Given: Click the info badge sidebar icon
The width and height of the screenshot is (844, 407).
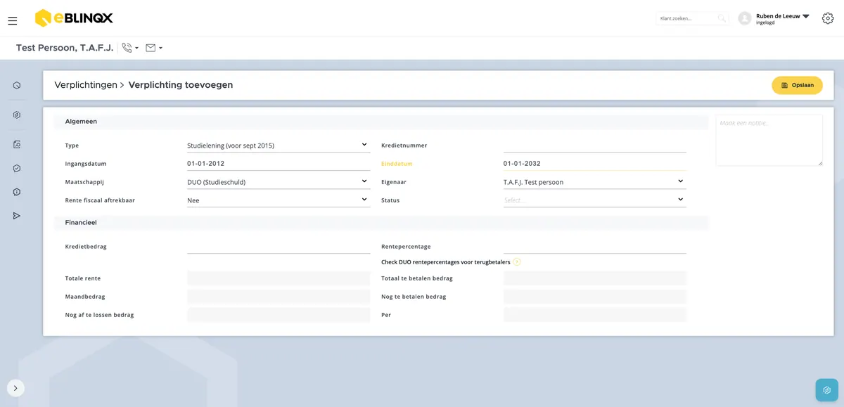Looking at the screenshot, I should [17, 192].
